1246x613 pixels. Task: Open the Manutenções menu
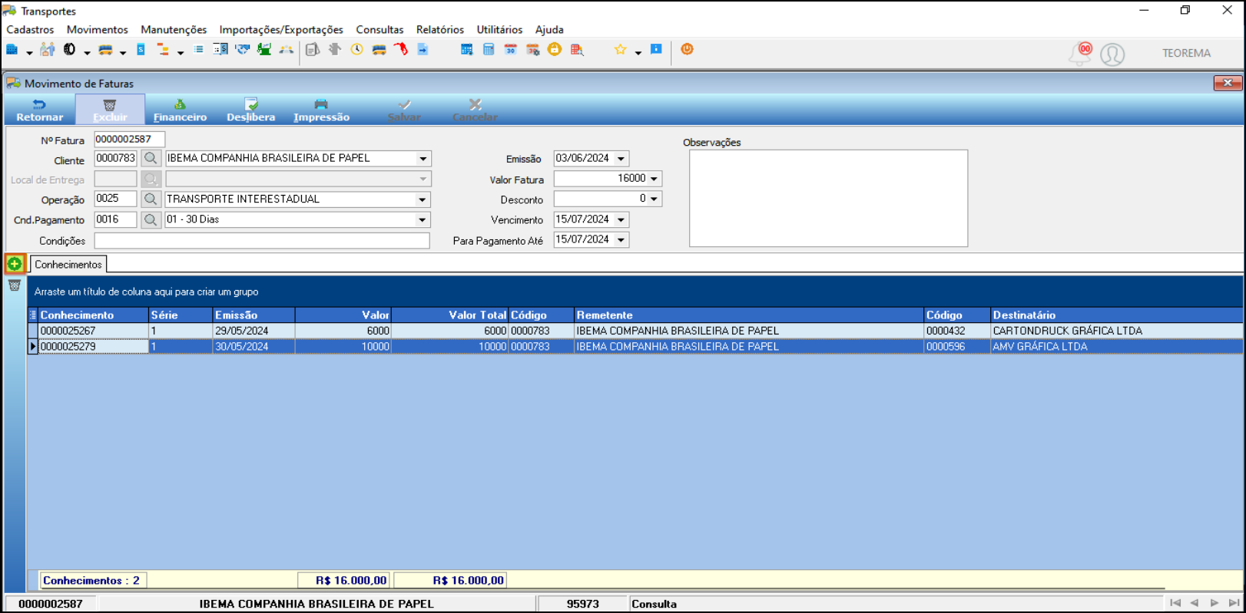174,29
